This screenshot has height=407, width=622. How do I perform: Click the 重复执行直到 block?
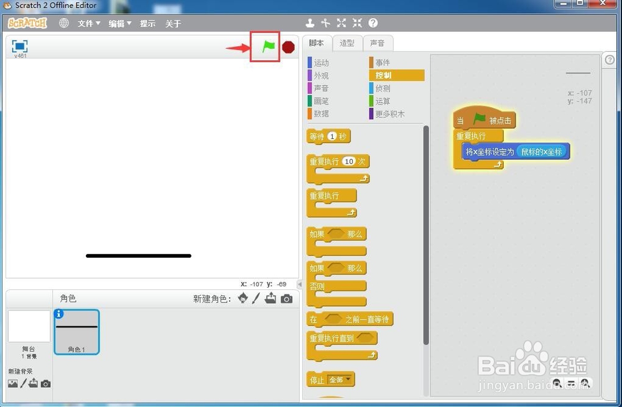[331, 339]
